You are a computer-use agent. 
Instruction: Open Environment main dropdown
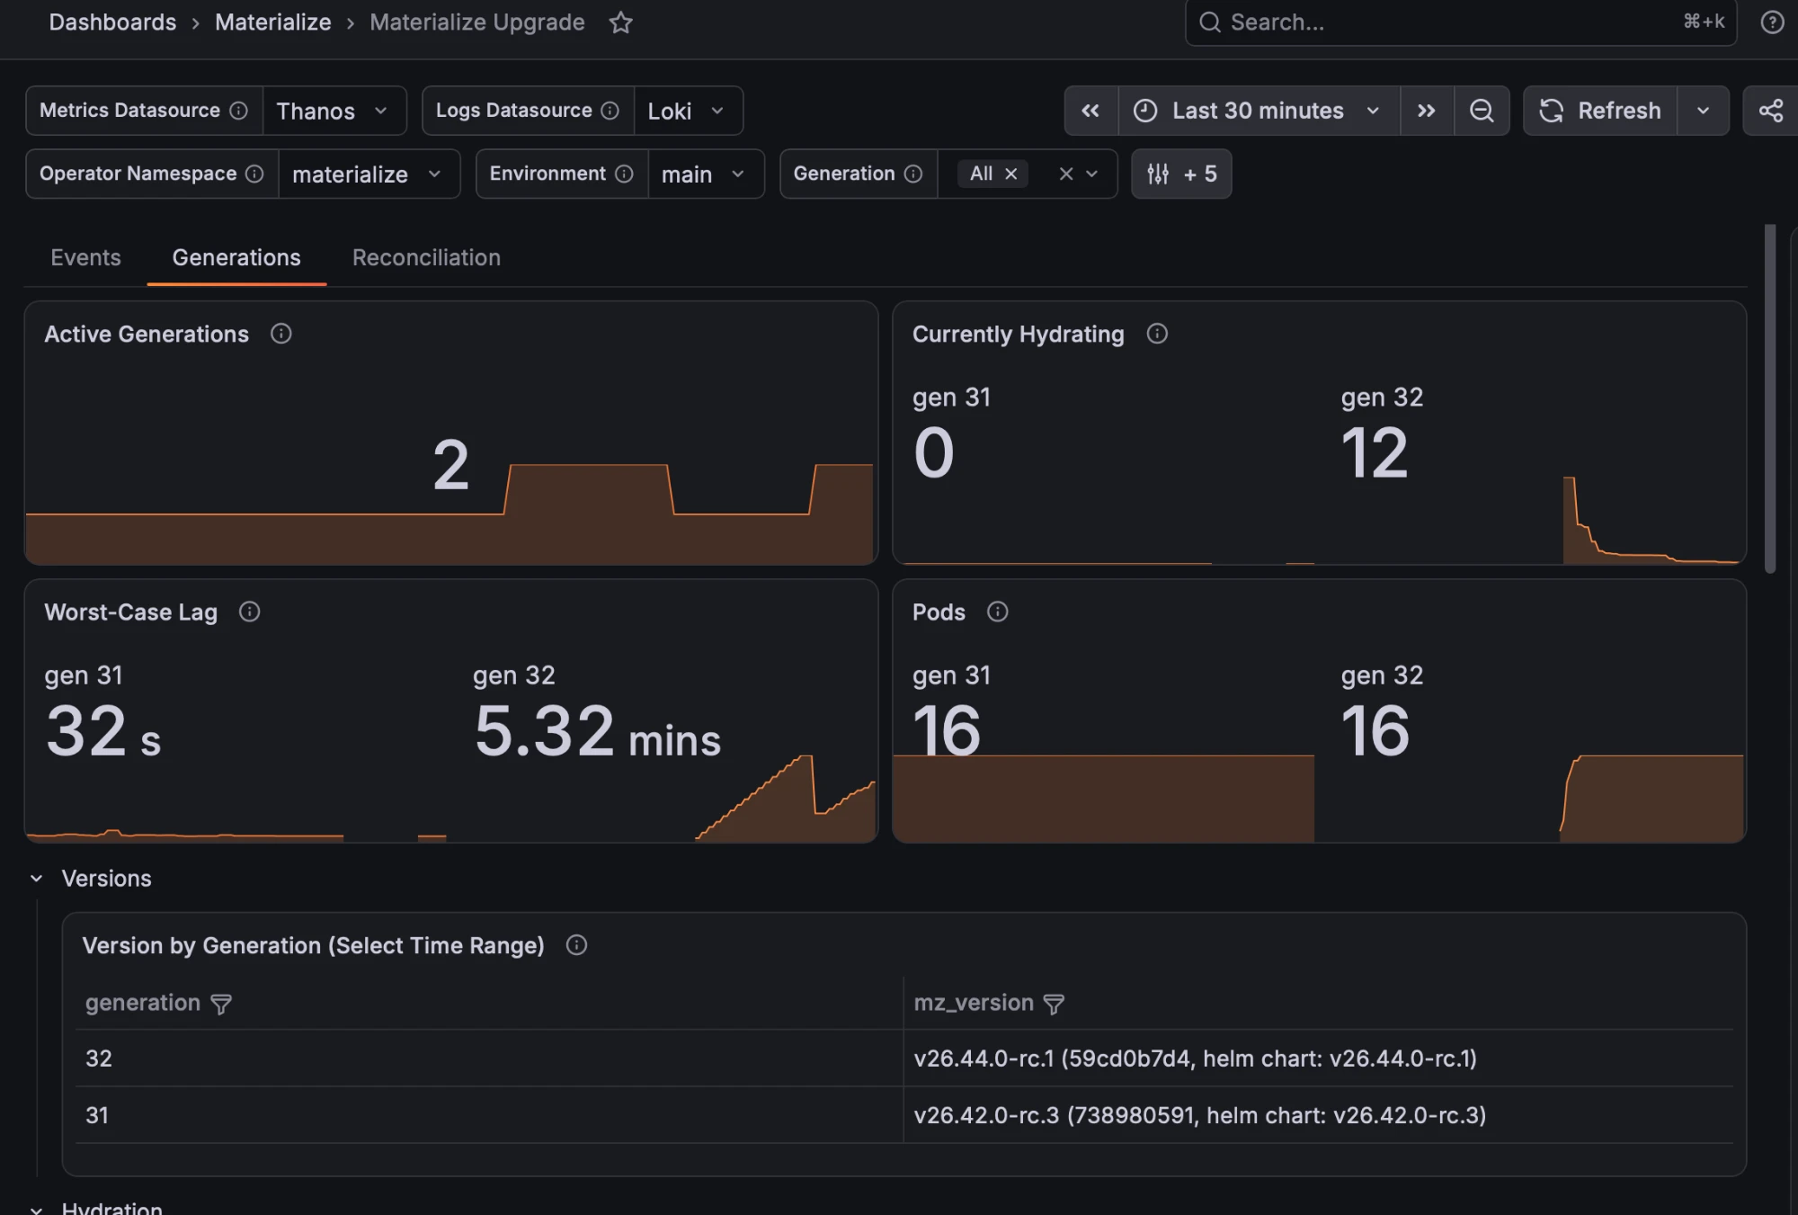(x=706, y=174)
